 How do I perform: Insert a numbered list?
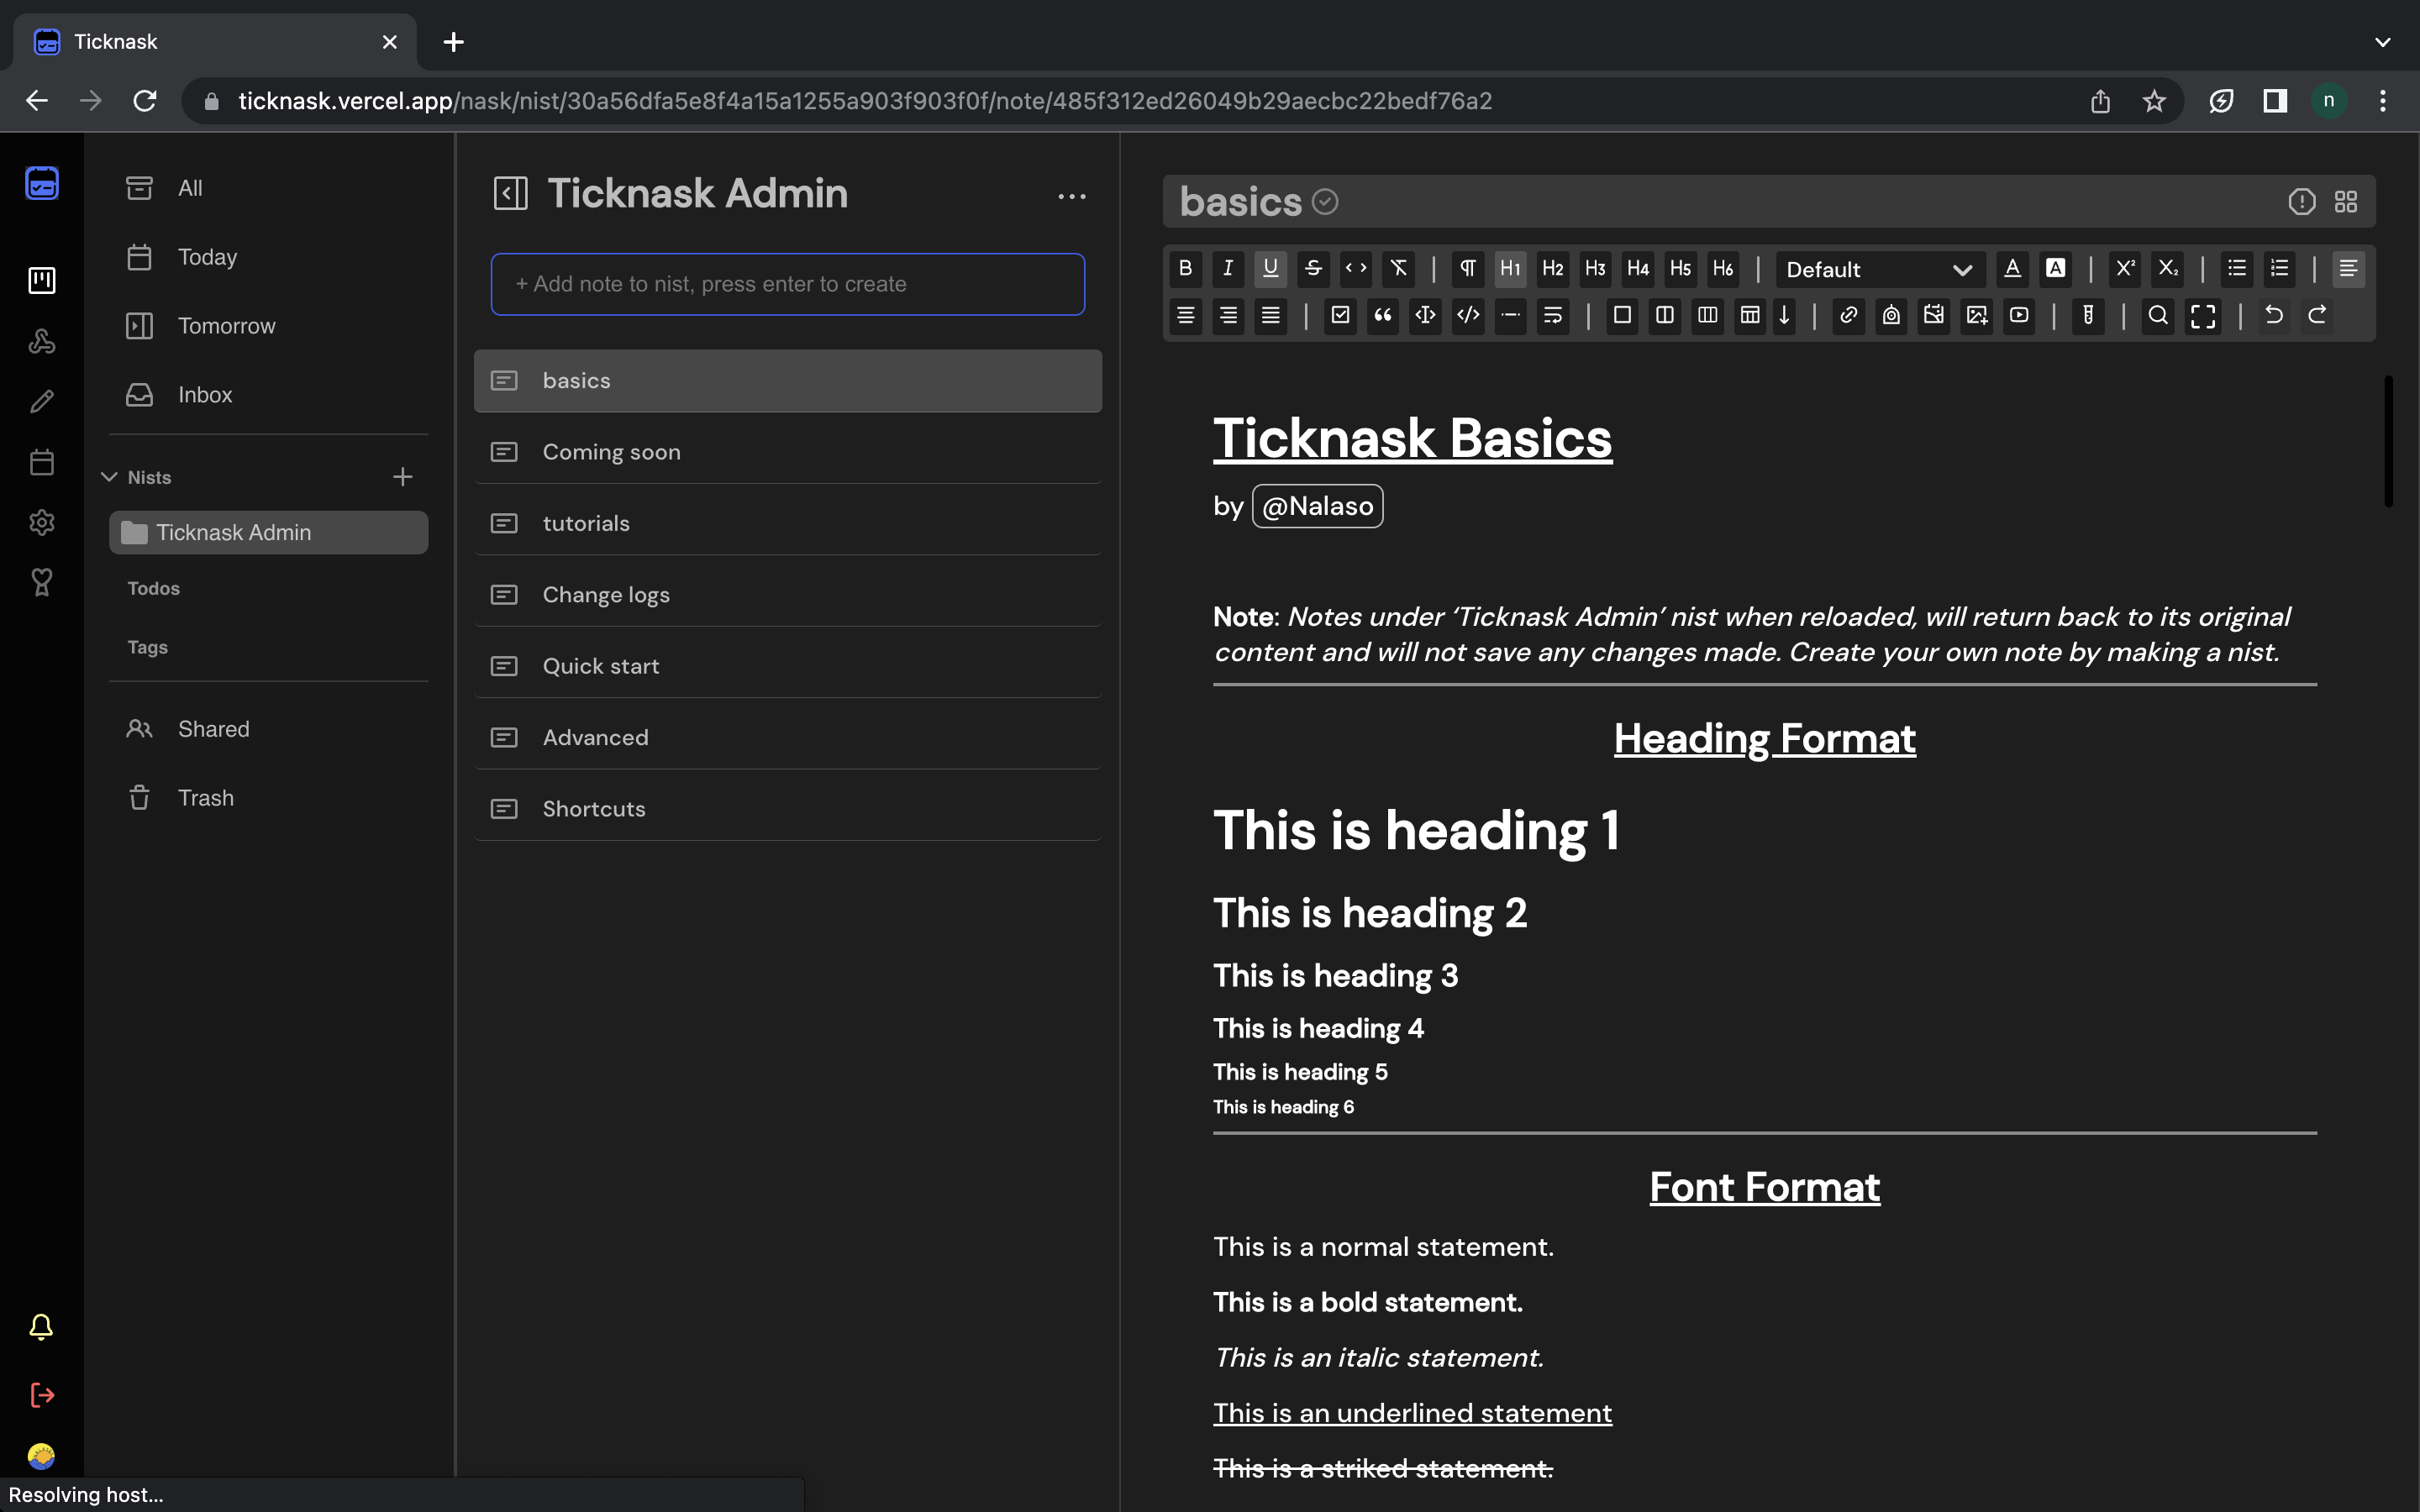click(x=2280, y=269)
